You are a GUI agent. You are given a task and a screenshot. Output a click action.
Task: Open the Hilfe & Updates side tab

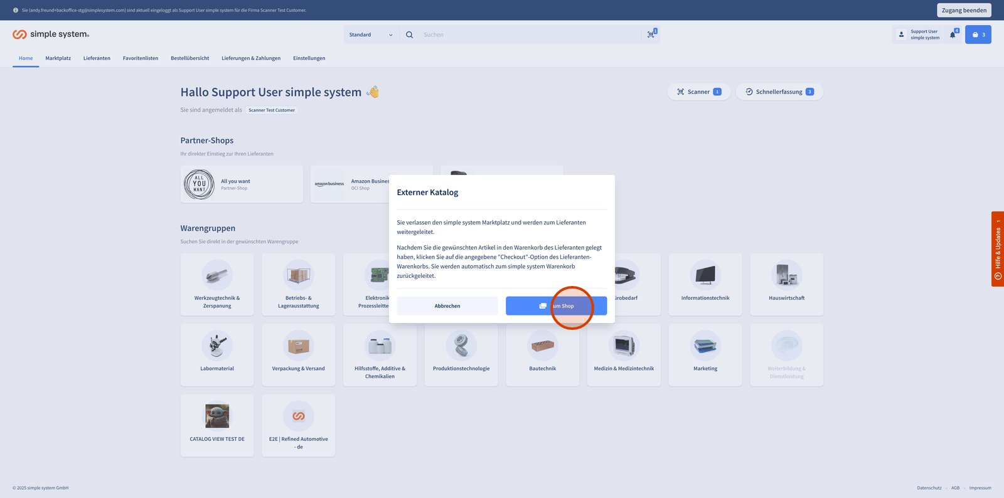click(998, 249)
